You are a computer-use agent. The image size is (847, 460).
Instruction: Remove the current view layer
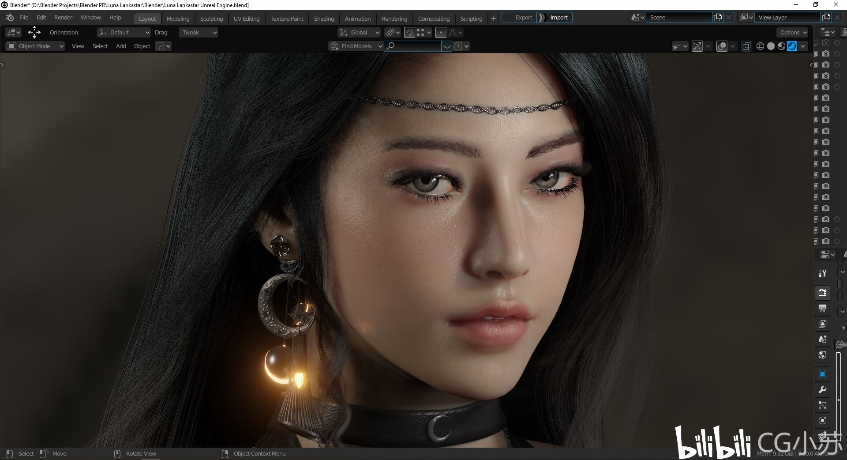tap(837, 18)
